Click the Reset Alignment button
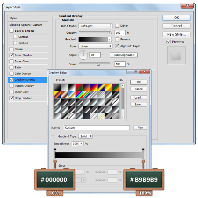This screenshot has height=198, width=198. [x=124, y=55]
